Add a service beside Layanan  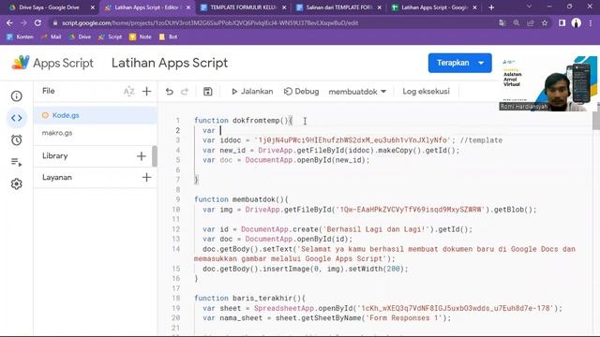[x=146, y=177]
